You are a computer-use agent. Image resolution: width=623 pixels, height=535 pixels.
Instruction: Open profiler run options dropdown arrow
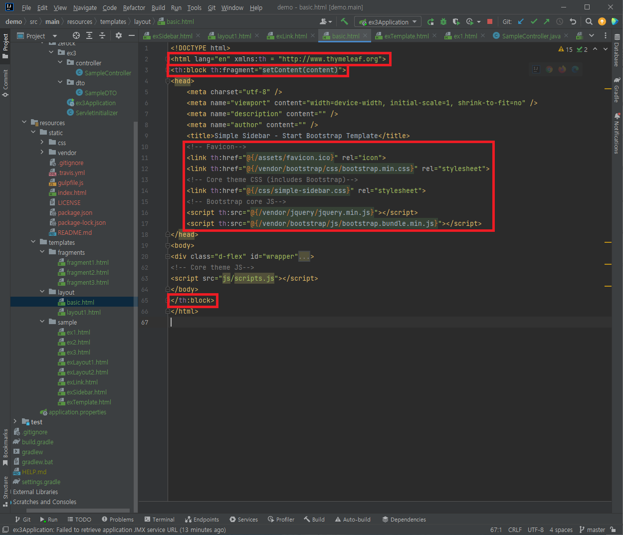tap(479, 22)
